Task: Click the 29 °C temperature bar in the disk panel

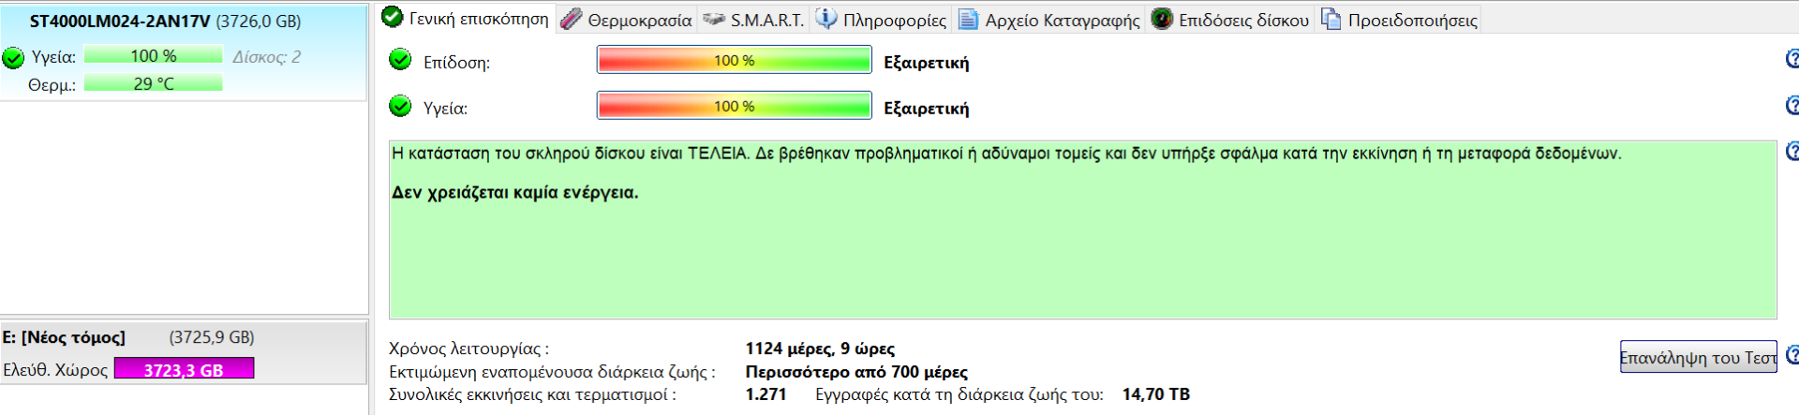Action: point(153,83)
